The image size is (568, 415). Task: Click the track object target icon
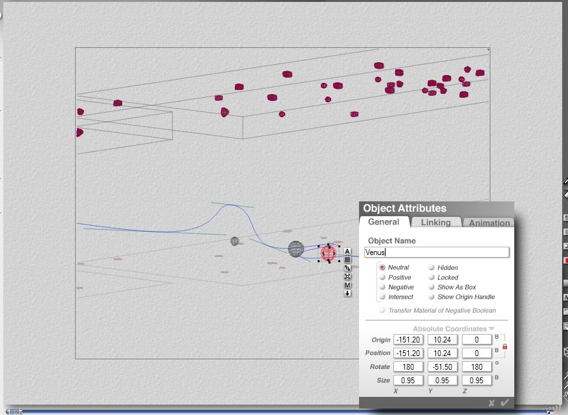coord(347,276)
